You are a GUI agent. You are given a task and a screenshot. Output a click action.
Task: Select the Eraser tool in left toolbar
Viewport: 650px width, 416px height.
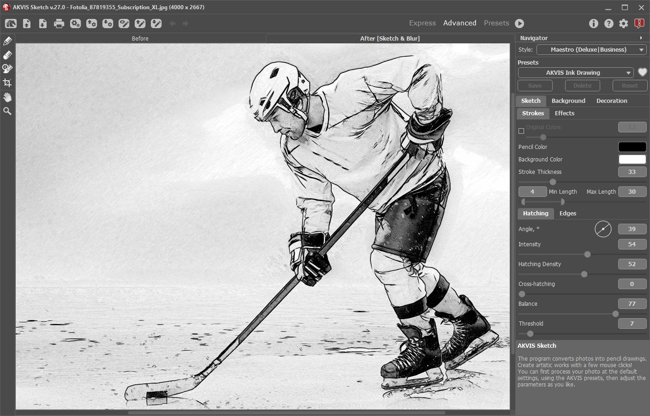tap(7, 55)
